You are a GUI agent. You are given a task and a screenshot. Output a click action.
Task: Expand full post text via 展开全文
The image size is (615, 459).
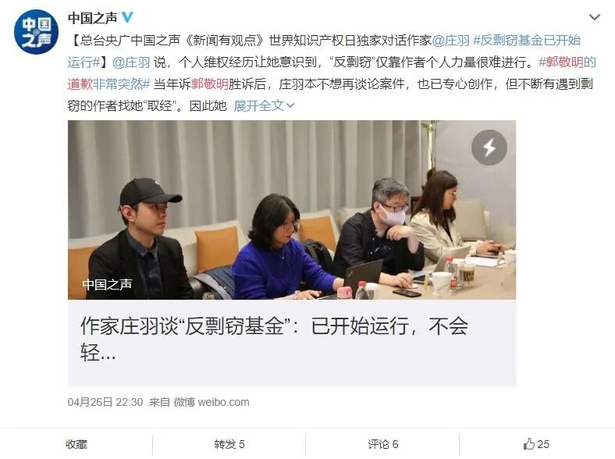[264, 105]
